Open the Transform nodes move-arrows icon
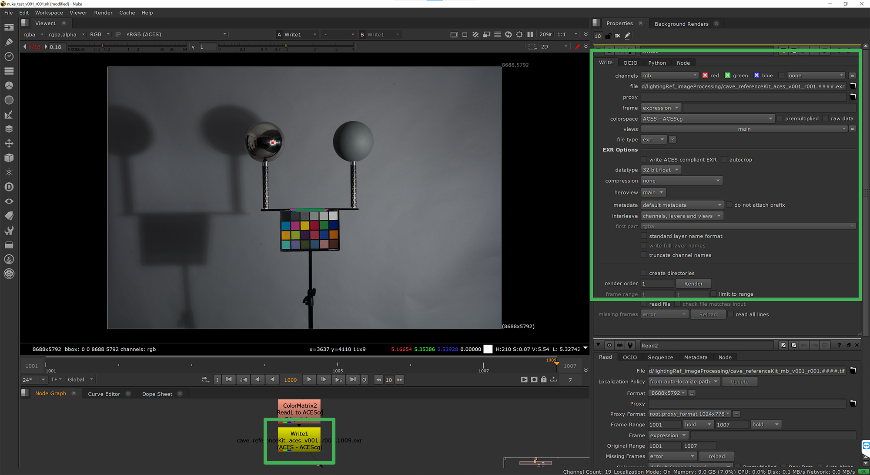The width and height of the screenshot is (870, 475). (x=9, y=143)
